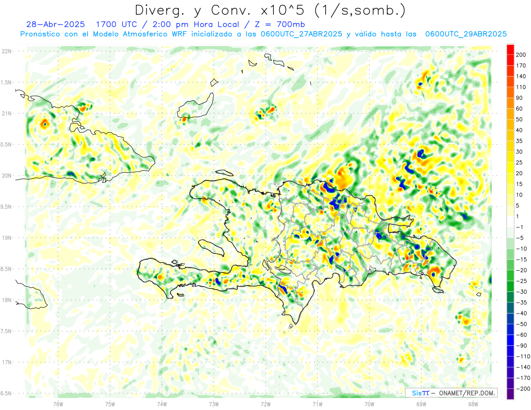Click the positive '110' color scale label
The height and width of the screenshot is (410, 531).
coord(521,87)
